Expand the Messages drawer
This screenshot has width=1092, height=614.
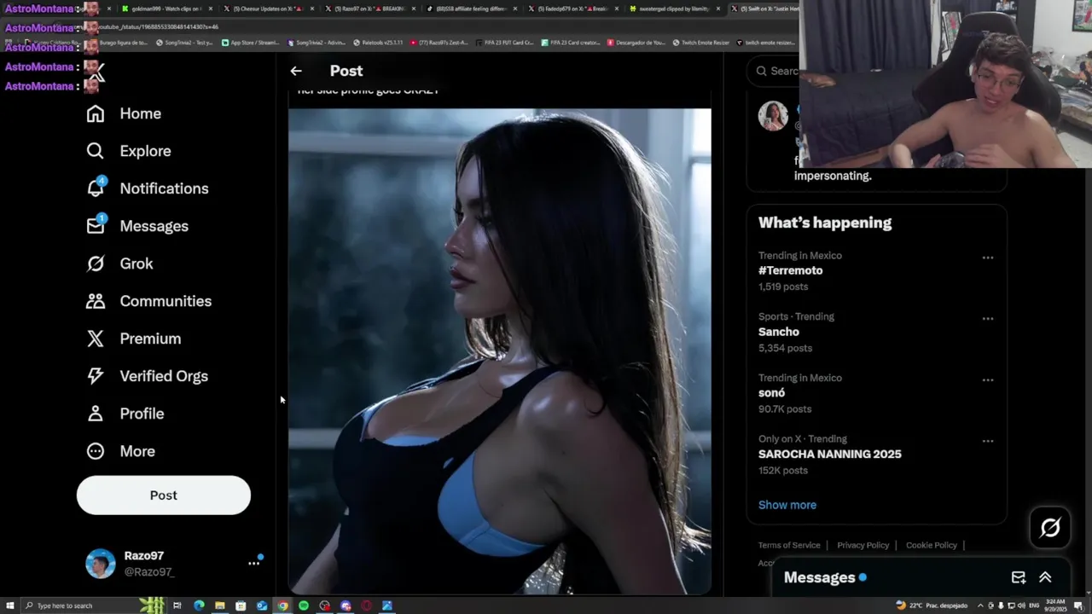(1045, 577)
